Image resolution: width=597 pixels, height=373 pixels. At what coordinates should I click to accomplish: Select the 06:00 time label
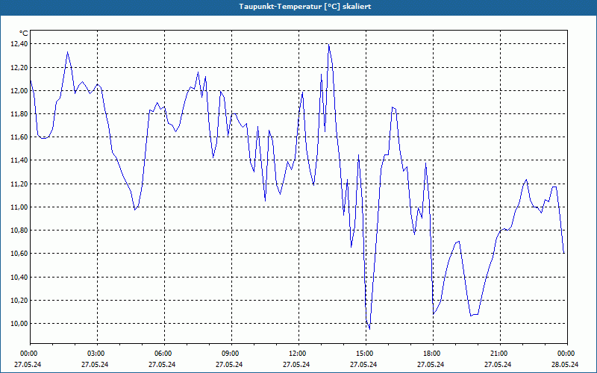(164, 354)
